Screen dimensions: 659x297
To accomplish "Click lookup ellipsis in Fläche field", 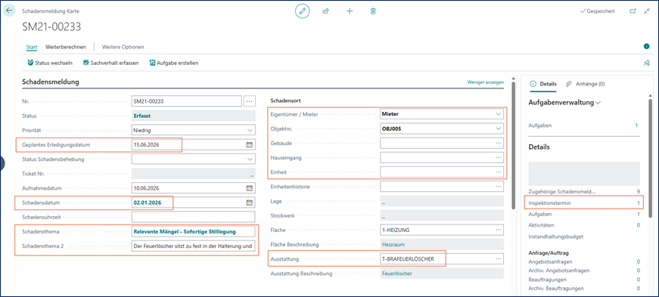I will (499, 230).
